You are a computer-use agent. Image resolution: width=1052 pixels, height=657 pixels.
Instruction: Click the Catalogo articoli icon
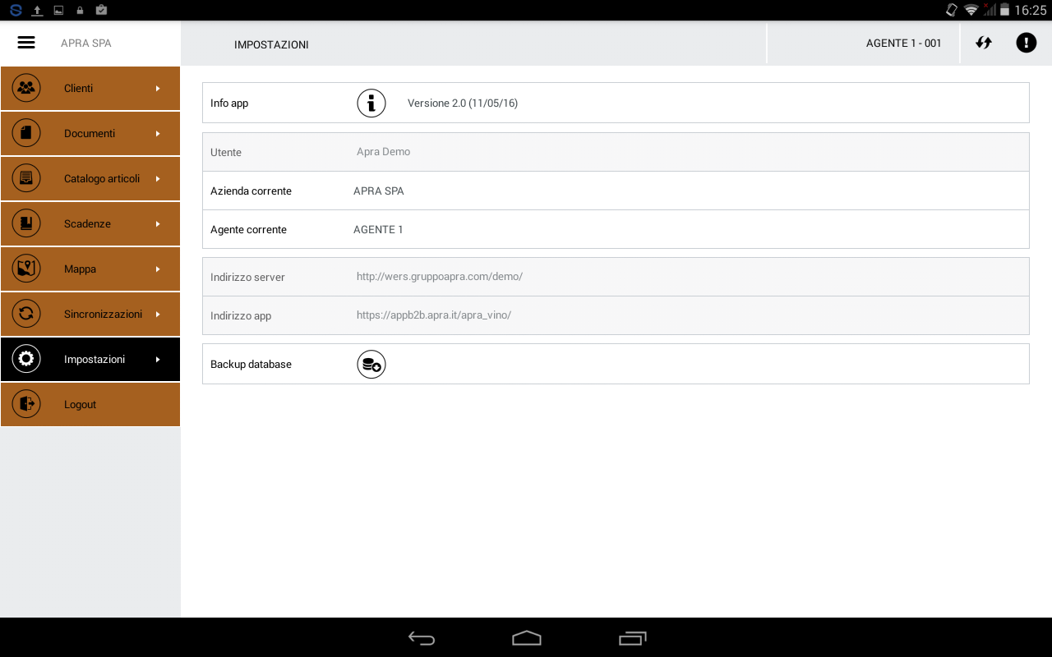[26, 178]
